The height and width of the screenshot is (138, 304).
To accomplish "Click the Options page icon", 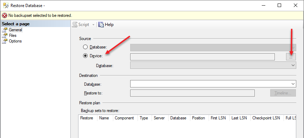I will pos(4,41).
